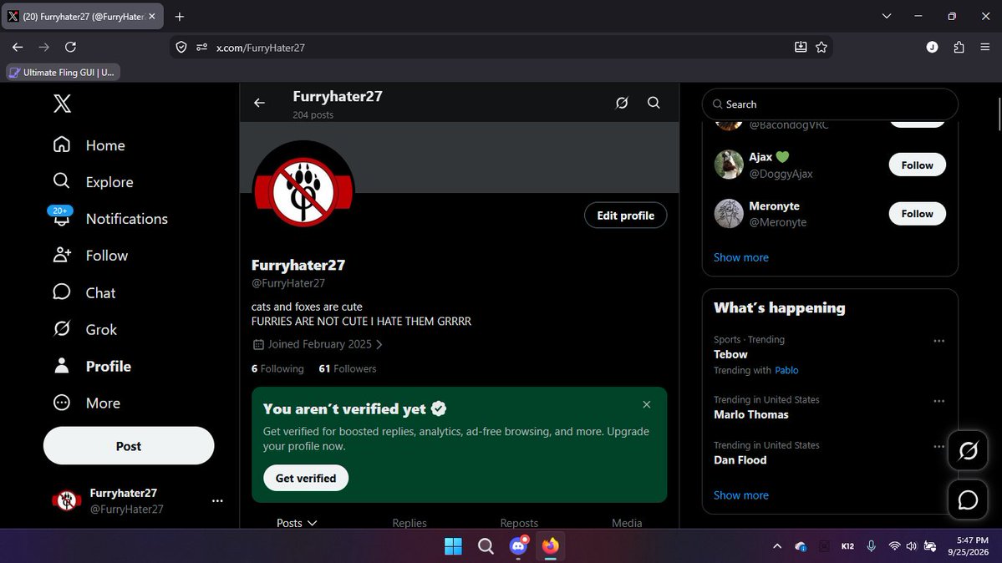List all tabs with the dropdown arrow

pyautogui.click(x=887, y=17)
